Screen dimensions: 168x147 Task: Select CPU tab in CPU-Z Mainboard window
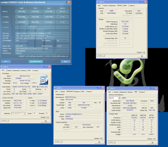56,92
